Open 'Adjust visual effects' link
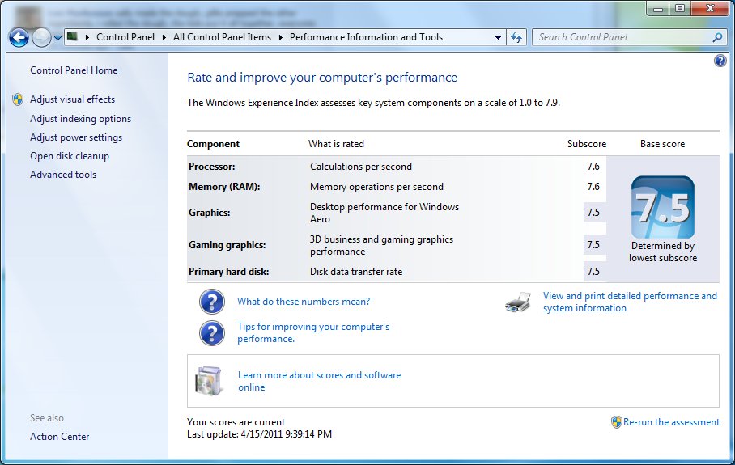 tap(72, 99)
